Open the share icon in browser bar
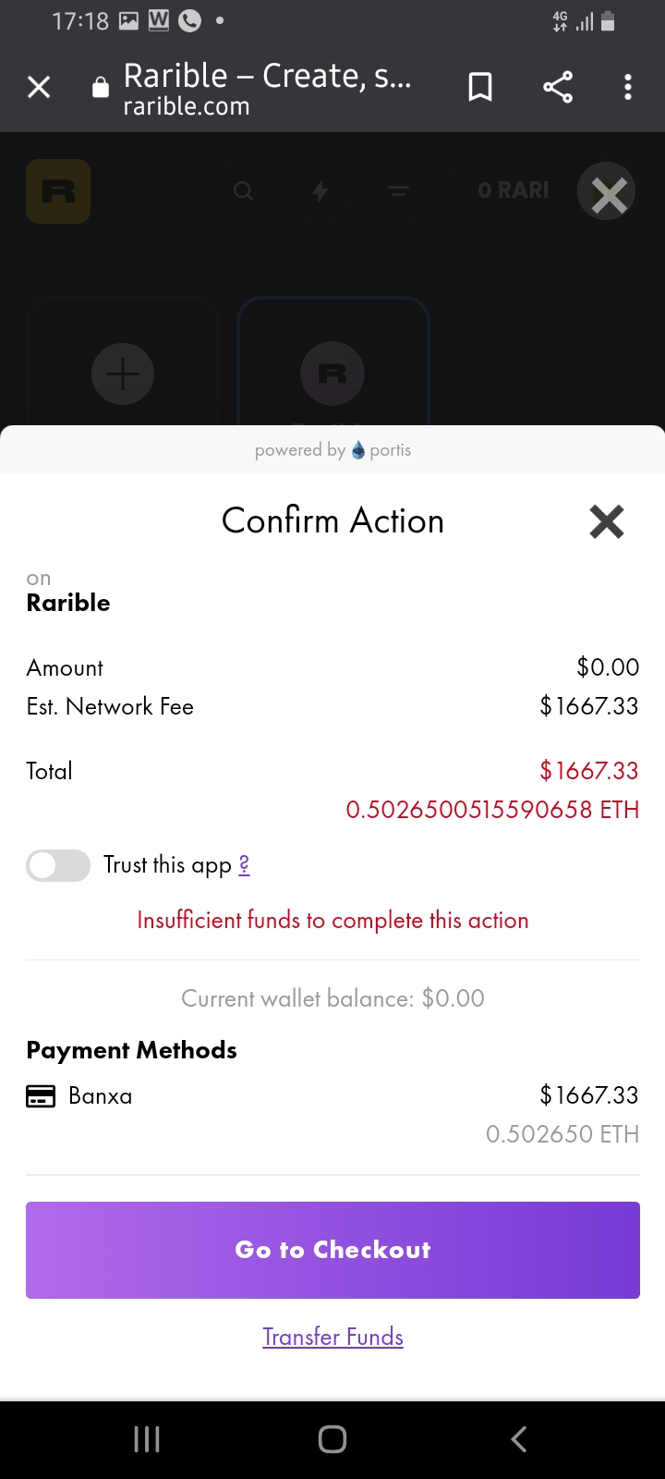Screen dimensions: 665x1479 point(558,88)
